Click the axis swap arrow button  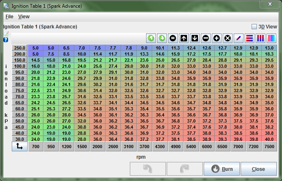click(19, 146)
